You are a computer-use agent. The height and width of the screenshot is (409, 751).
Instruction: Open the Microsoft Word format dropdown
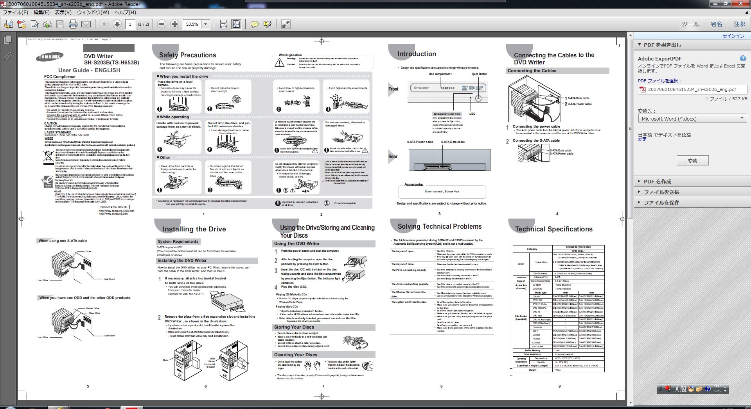692,119
